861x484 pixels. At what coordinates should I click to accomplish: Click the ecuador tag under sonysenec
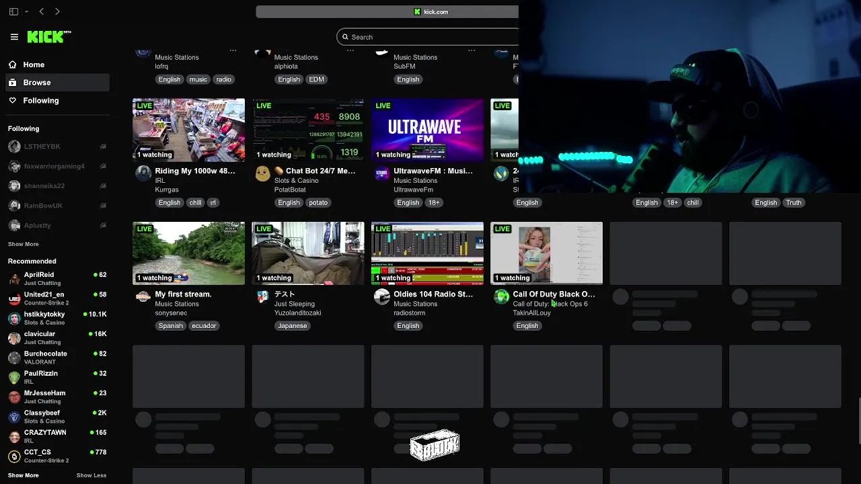pos(204,326)
